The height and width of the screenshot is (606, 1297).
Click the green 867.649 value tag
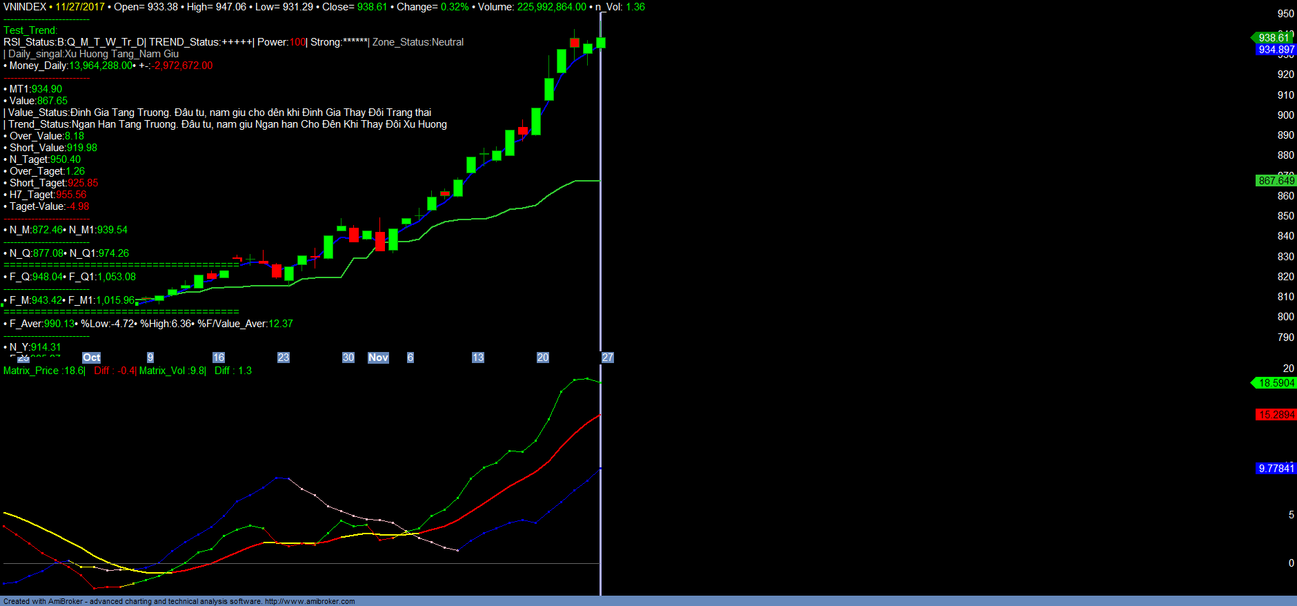1276,181
